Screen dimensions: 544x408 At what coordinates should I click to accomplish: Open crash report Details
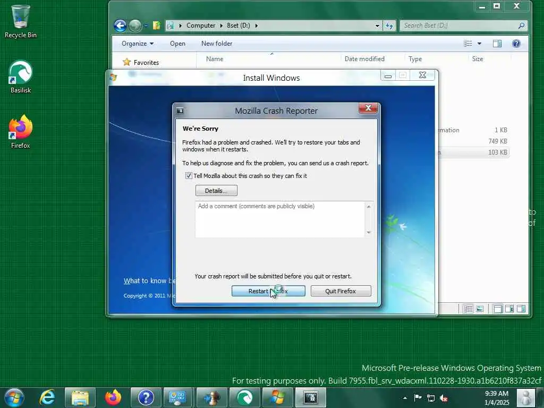pos(216,191)
